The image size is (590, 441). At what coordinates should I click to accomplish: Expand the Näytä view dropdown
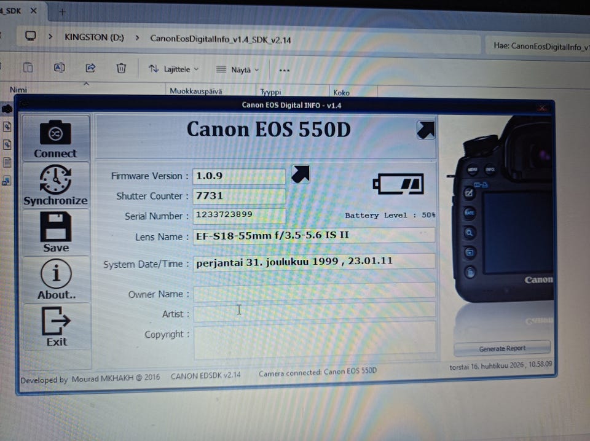point(237,70)
